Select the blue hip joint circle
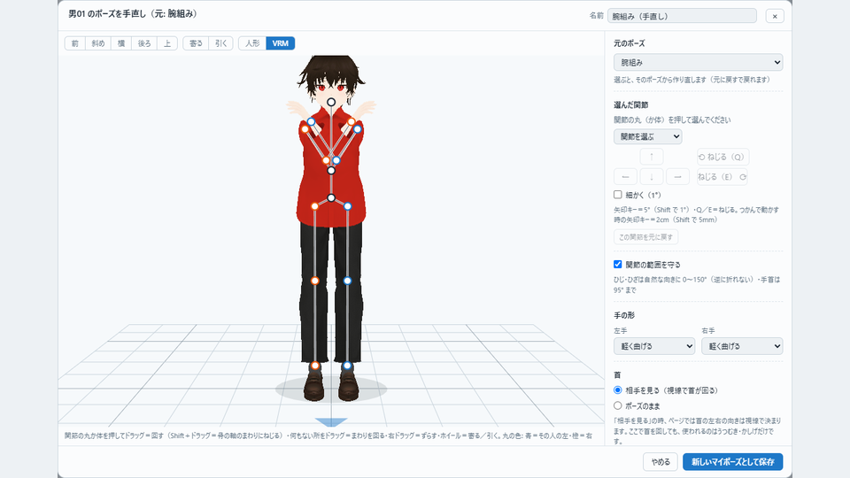The image size is (850, 478). 347,206
